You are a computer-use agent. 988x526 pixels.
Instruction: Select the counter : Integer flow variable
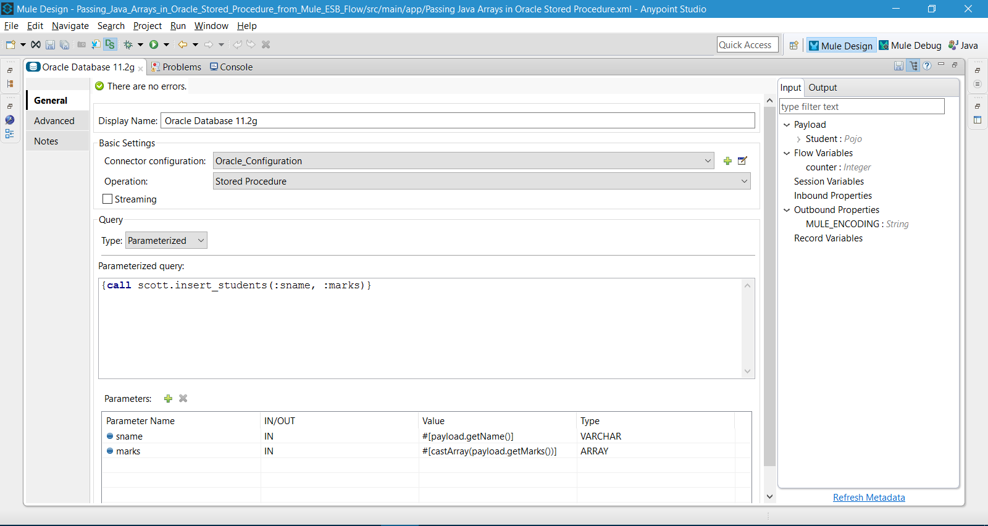838,167
